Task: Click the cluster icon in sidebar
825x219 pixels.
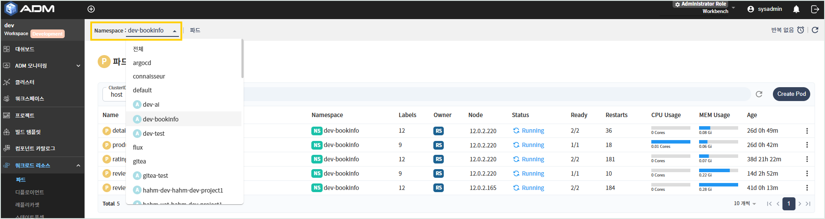Action: (x=7, y=82)
